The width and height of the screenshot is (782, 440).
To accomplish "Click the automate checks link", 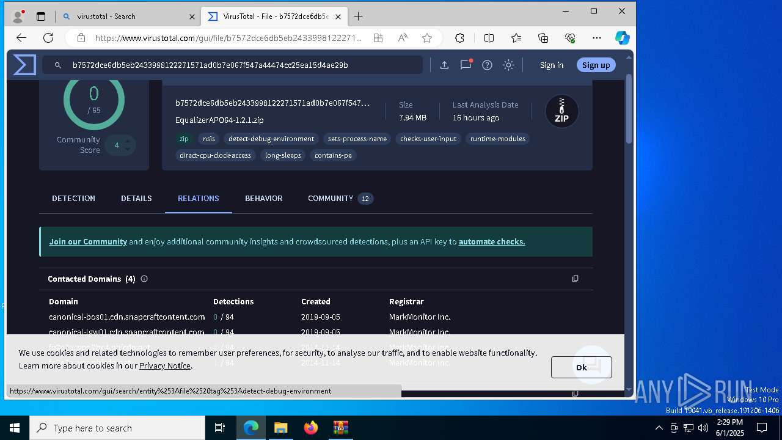I will pos(492,241).
